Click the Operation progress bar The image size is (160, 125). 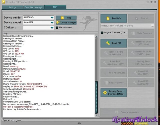coord(79,123)
